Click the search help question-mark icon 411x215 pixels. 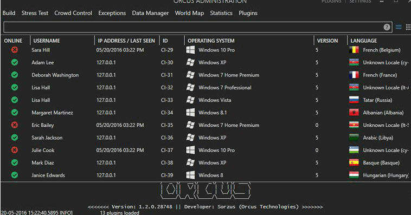[x=387, y=27]
